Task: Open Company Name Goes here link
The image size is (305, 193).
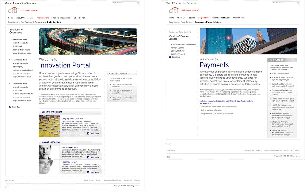Action: coord(72,119)
